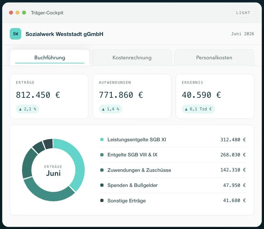Click the 312.480 € amount
This screenshot has height=229, width=264.
pyautogui.click(x=233, y=139)
